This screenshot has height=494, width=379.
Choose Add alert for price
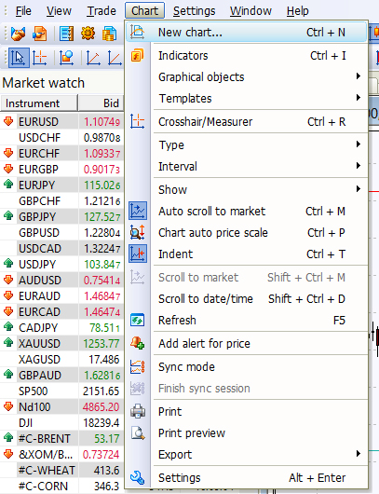click(x=248, y=343)
